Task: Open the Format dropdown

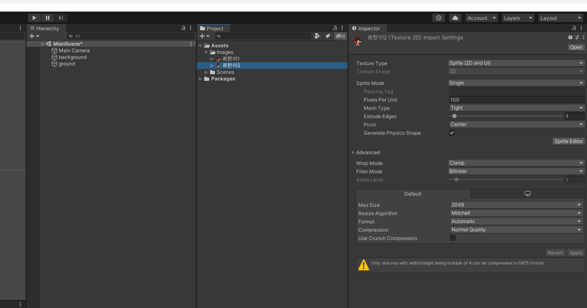Action: (517, 221)
